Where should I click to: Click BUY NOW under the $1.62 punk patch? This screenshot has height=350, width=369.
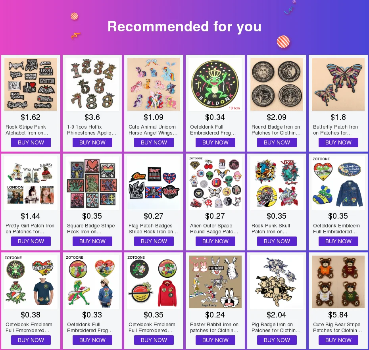coord(31,142)
